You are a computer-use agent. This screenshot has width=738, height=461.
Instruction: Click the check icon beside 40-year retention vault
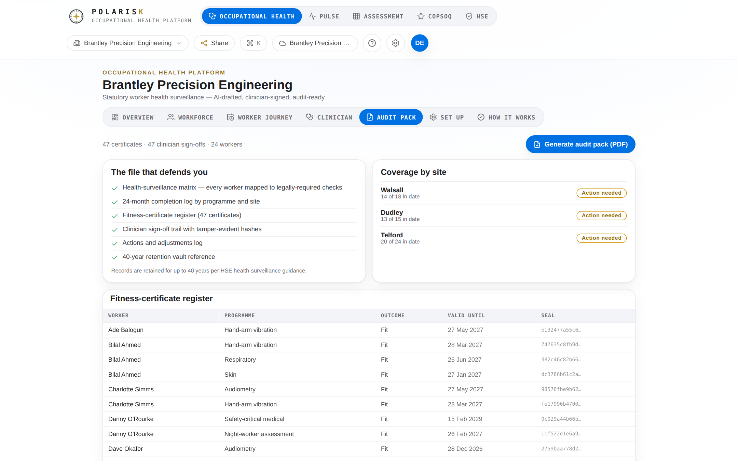click(x=115, y=257)
